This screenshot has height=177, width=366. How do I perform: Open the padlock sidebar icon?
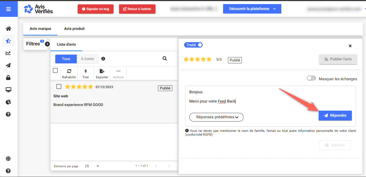pos(8,78)
